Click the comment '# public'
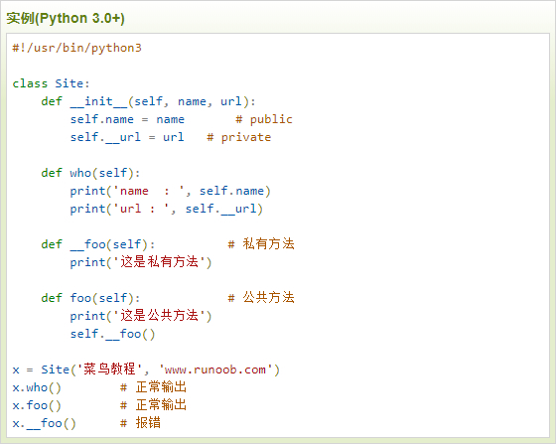 tap(264, 119)
